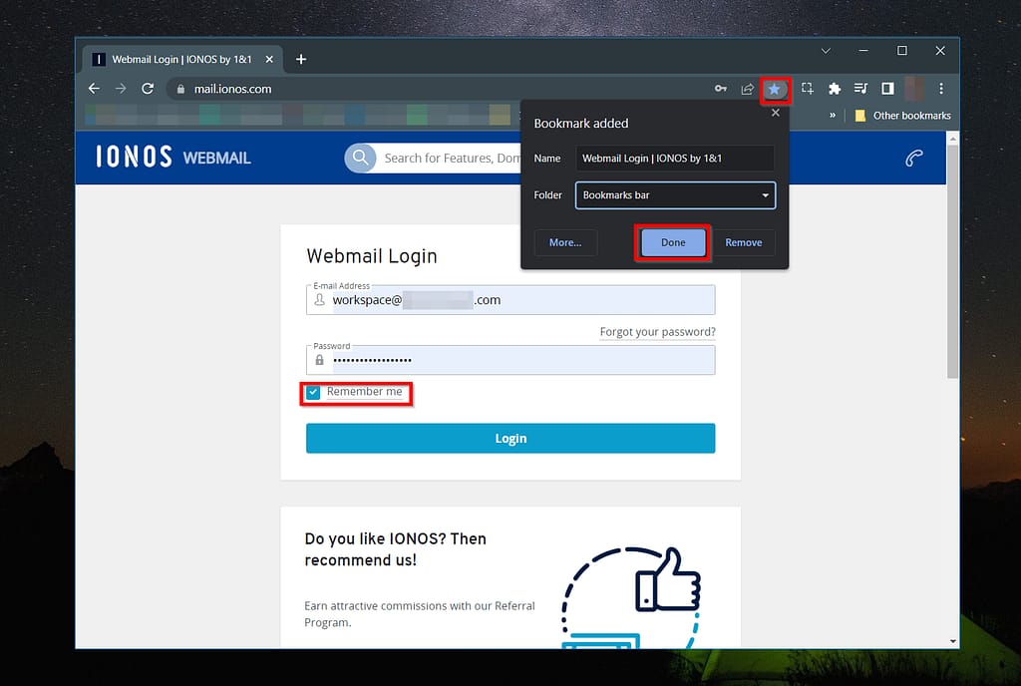Click Remove in the bookmark popup
The image size is (1021, 686).
pos(744,242)
